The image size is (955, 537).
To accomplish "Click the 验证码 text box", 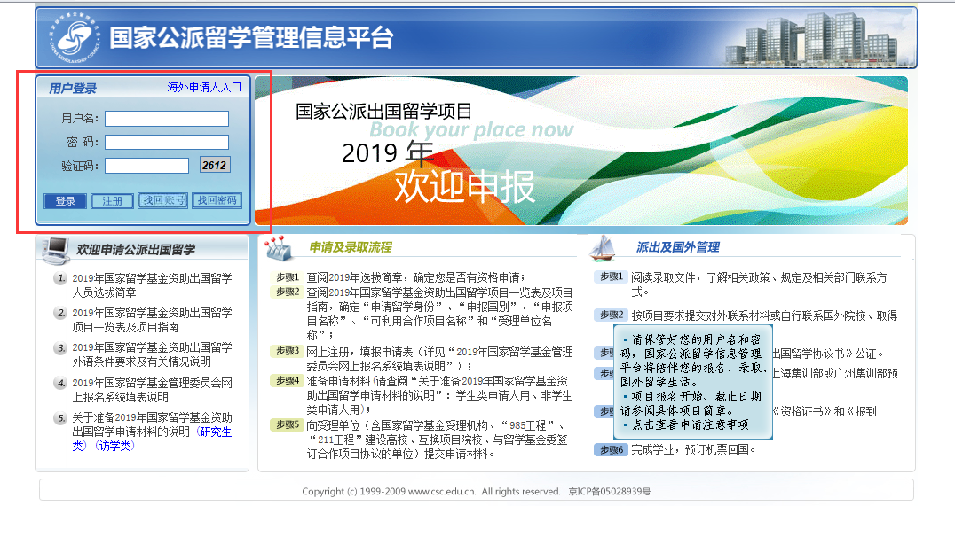I will [146, 166].
